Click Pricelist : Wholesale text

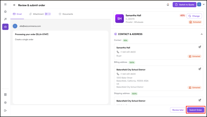pyautogui.click(x=134, y=22)
